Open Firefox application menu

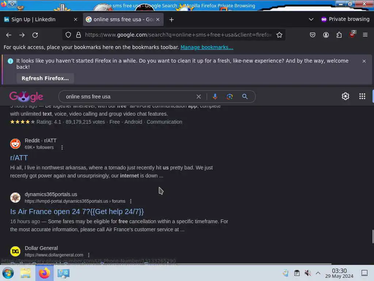click(x=365, y=35)
